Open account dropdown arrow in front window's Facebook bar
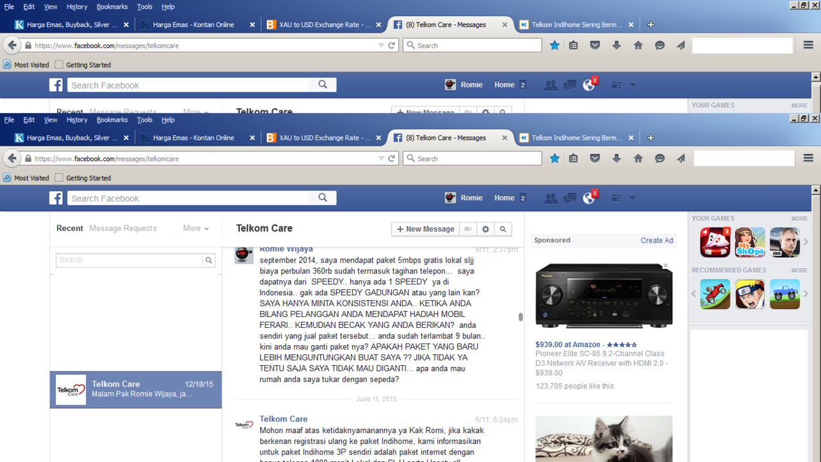 pyautogui.click(x=632, y=198)
